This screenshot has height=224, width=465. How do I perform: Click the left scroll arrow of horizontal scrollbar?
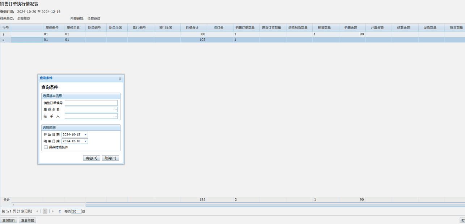click(13, 205)
